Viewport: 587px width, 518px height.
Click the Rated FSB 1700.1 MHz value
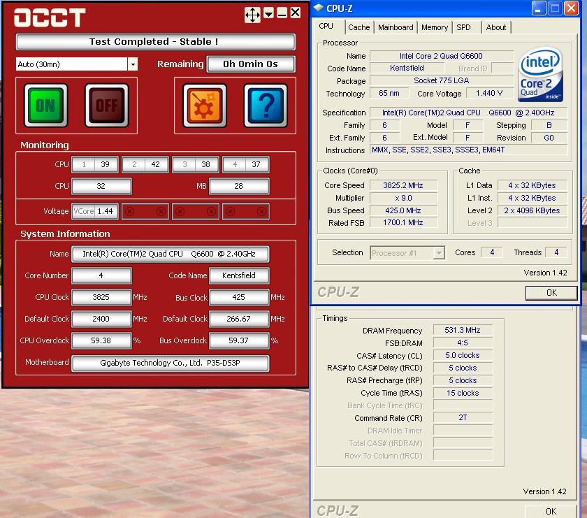[x=403, y=223]
